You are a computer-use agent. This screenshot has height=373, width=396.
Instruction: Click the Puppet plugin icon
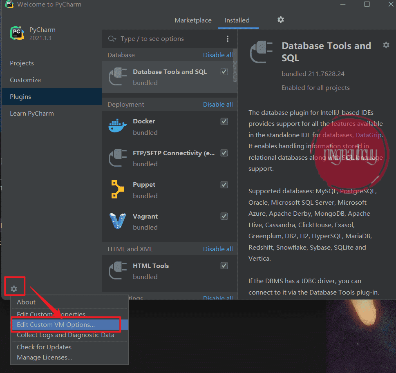tap(117, 189)
